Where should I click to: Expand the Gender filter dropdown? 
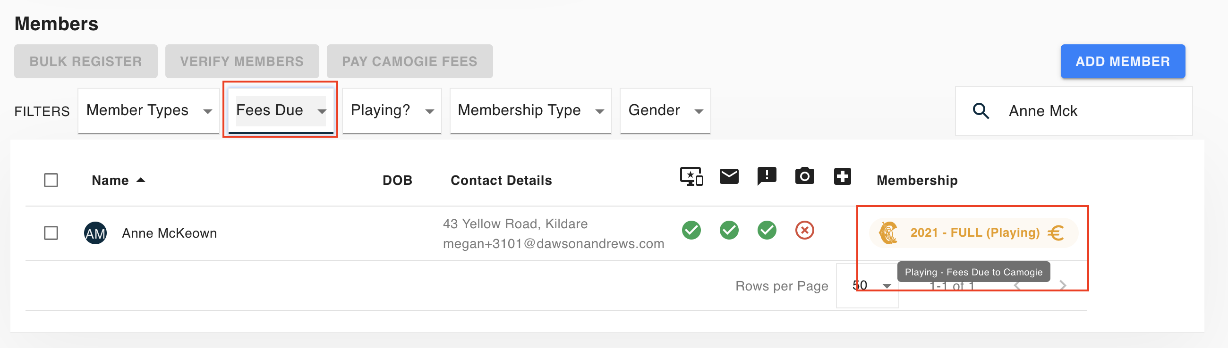[x=665, y=110]
